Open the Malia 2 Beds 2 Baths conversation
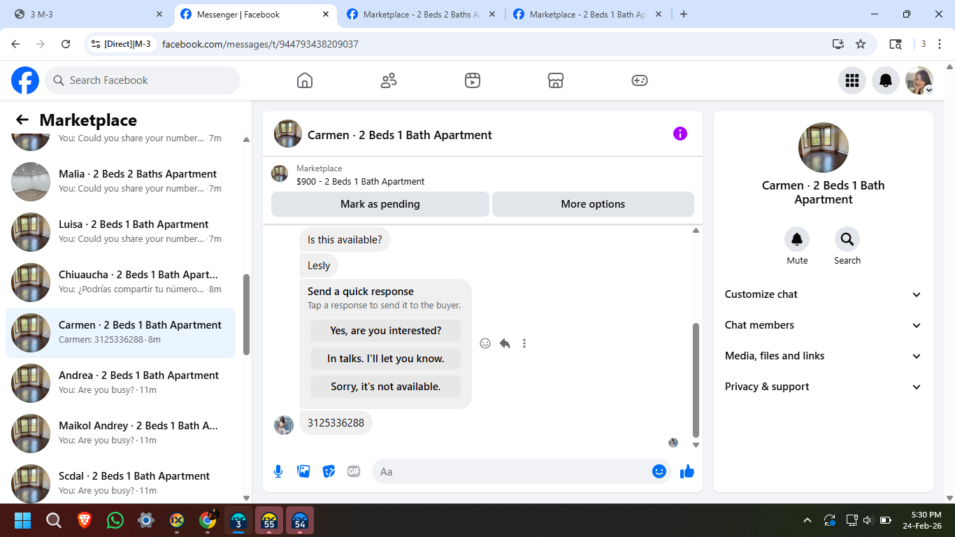The width and height of the screenshot is (955, 537). pos(120,181)
